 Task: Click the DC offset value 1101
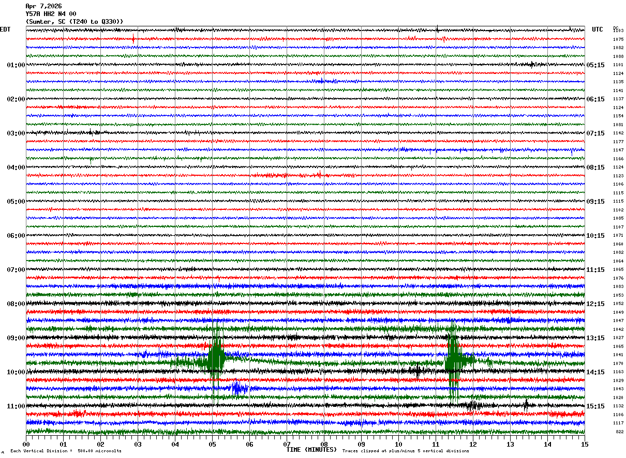pos(618,65)
